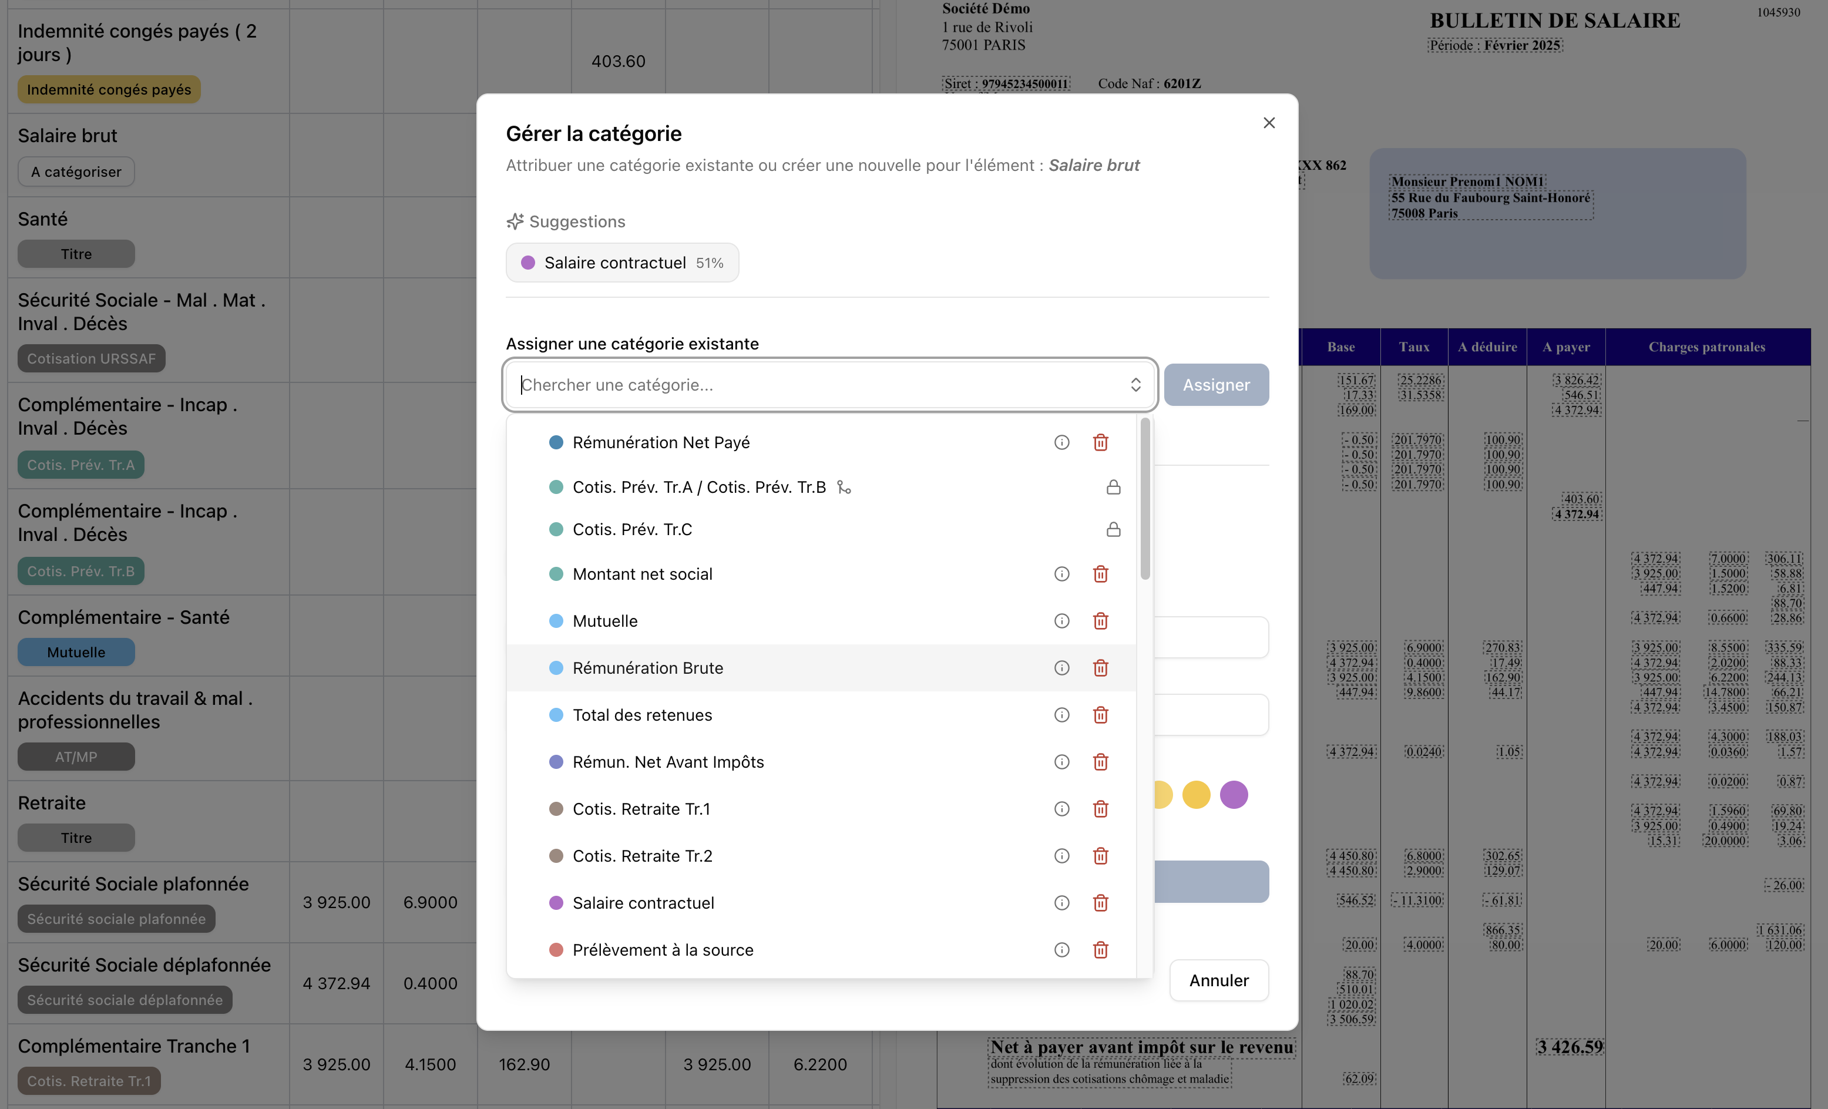Click the info icon beside Cotis. Retraite Tr.2
Viewport: 1828px width, 1109px height.
(x=1061, y=855)
